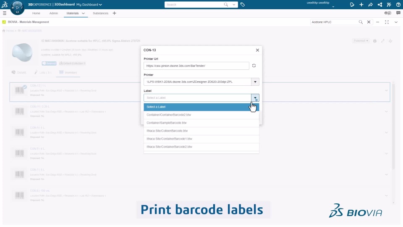Click the search magnifier in top bar
Screen dimensions: 403x227
click(x=226, y=5)
